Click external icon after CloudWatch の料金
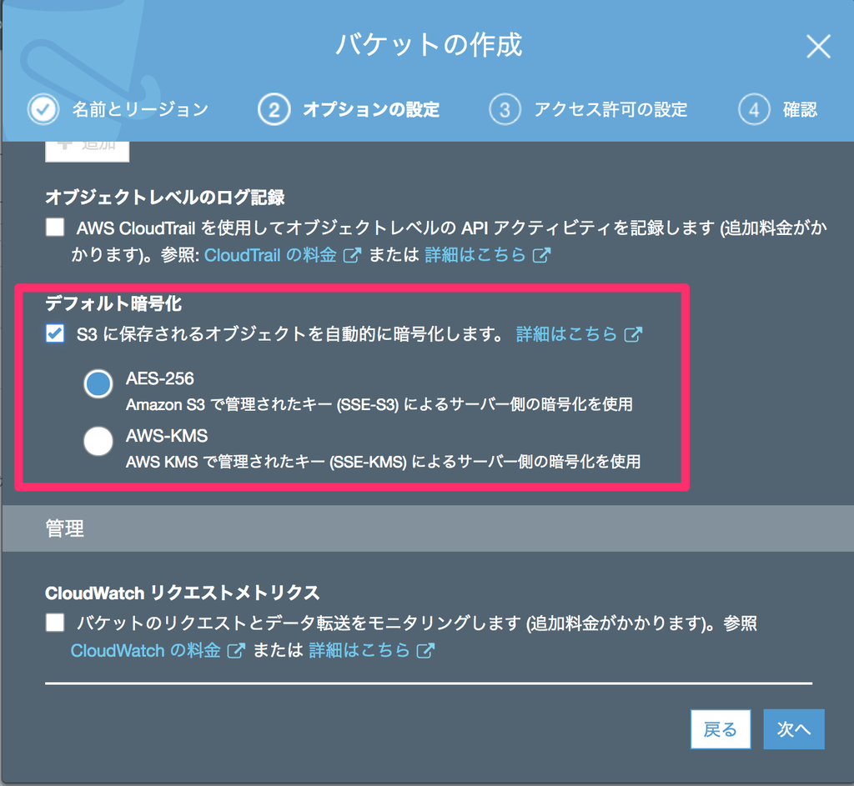The image size is (854, 786). coord(236,650)
